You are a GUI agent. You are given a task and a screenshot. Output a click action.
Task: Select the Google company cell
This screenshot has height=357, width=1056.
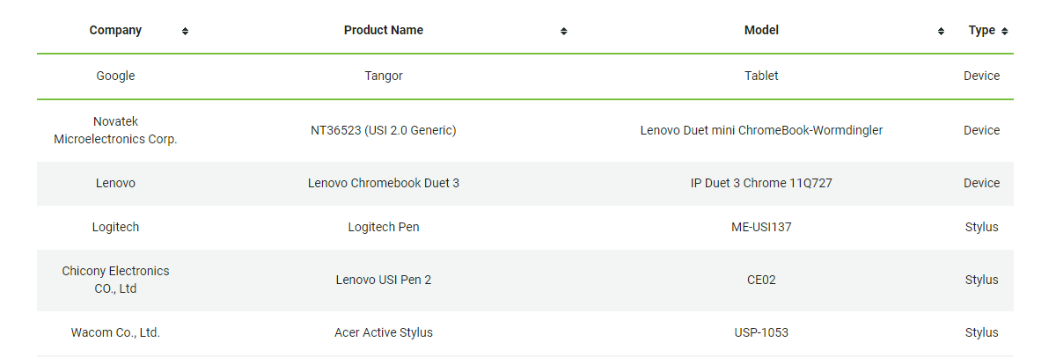115,76
